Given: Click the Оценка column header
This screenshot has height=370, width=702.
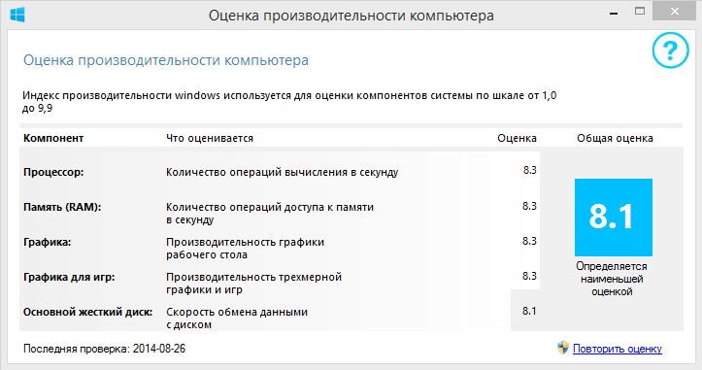Looking at the screenshot, I should [x=517, y=138].
